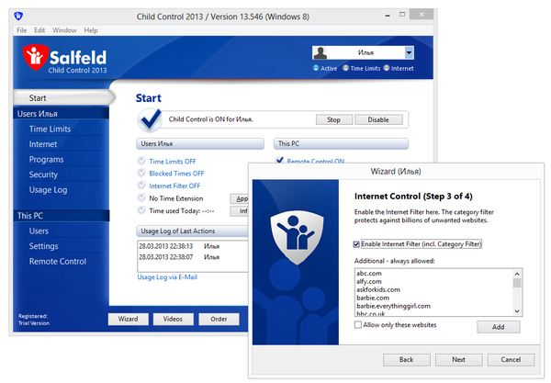Click Back in Wizard dialog
Viewport: 551px width, 383px height.
tap(407, 359)
